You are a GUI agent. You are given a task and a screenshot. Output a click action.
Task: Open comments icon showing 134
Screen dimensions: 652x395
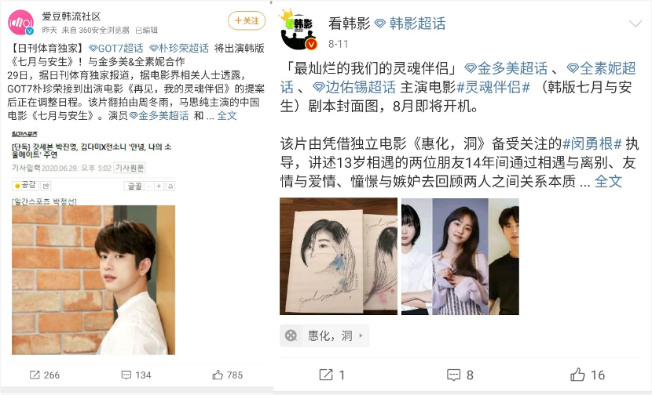coord(126,375)
